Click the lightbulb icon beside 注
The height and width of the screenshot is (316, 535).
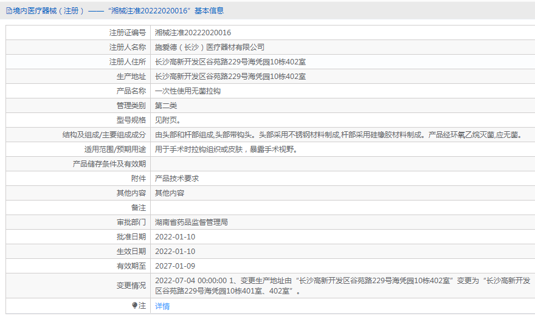135,306
